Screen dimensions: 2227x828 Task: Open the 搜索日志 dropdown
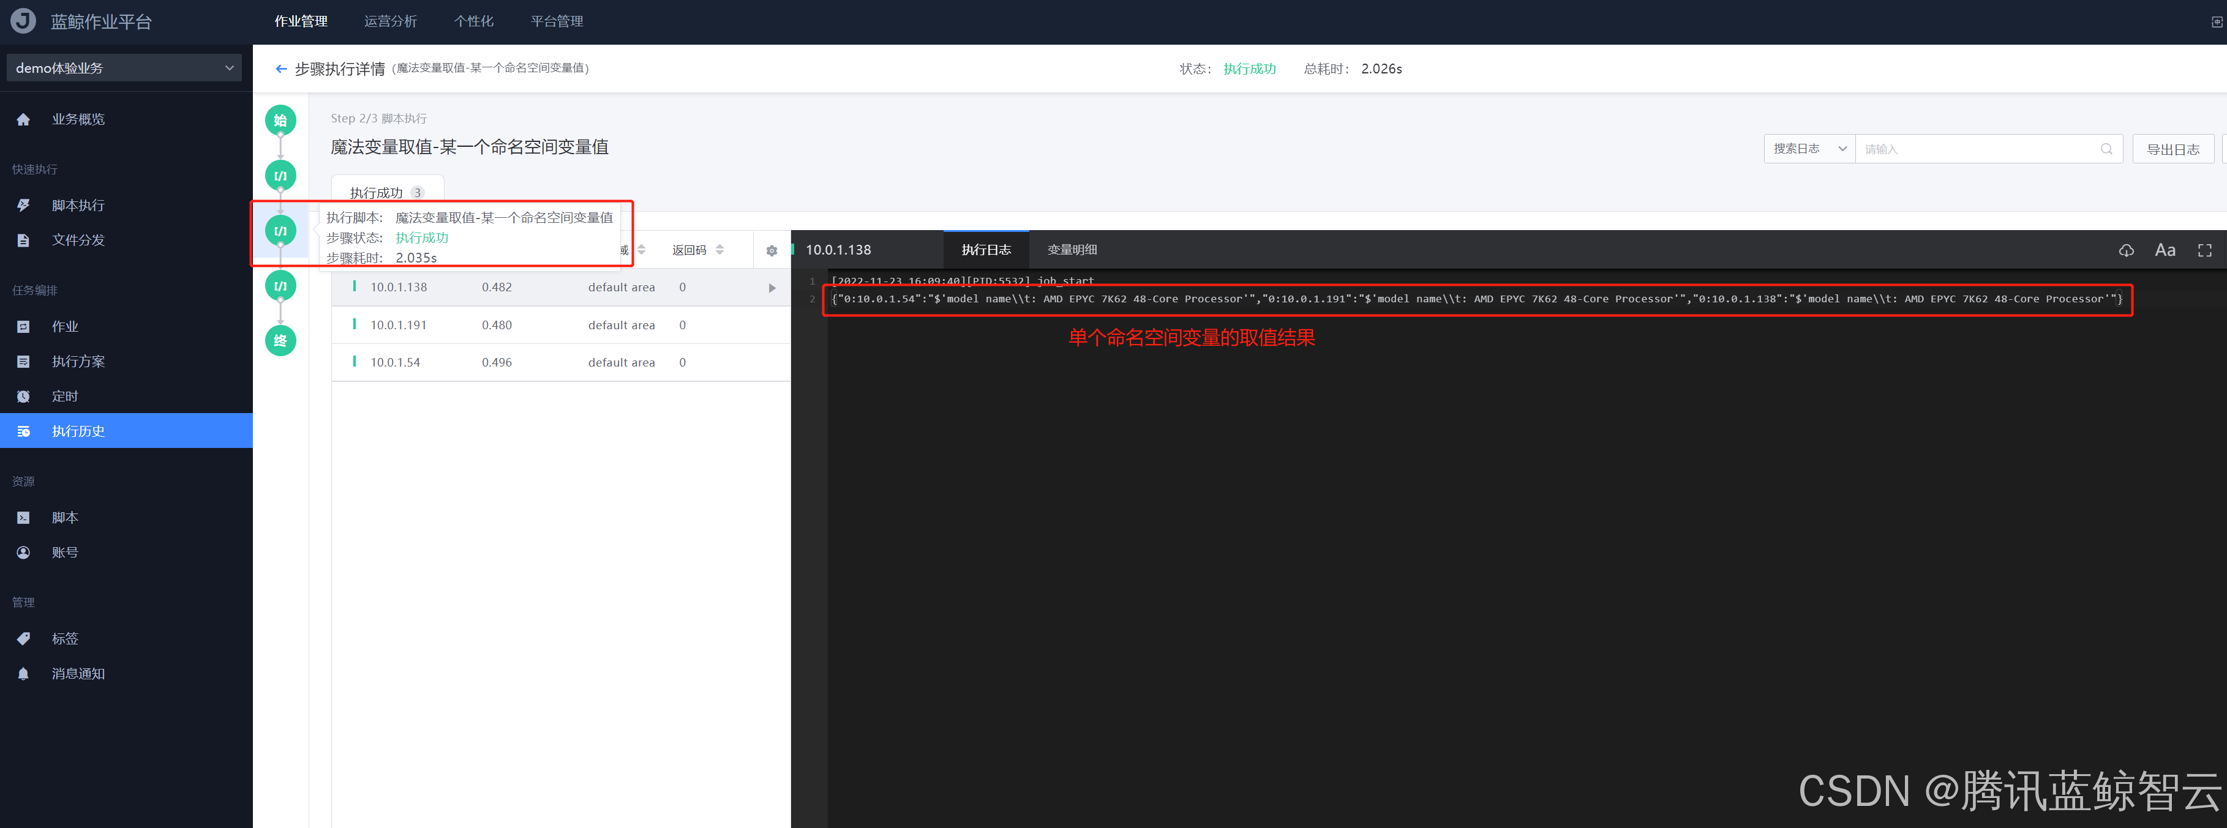(1809, 149)
